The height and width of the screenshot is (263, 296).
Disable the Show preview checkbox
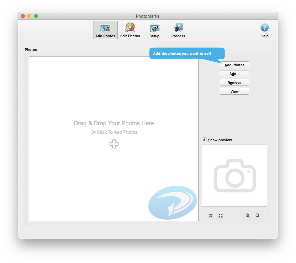204,140
